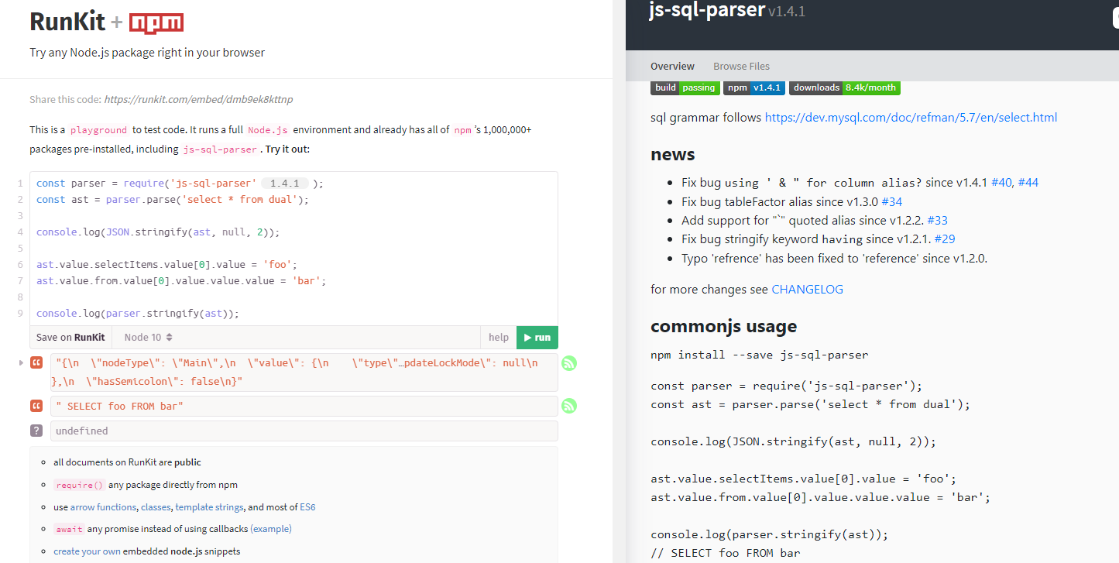Viewport: 1119px width, 563px height.
Task: Click the news heading
Action: pyautogui.click(x=673, y=154)
